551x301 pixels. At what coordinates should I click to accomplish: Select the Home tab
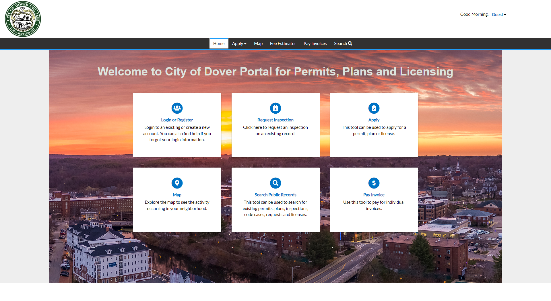pyautogui.click(x=219, y=44)
